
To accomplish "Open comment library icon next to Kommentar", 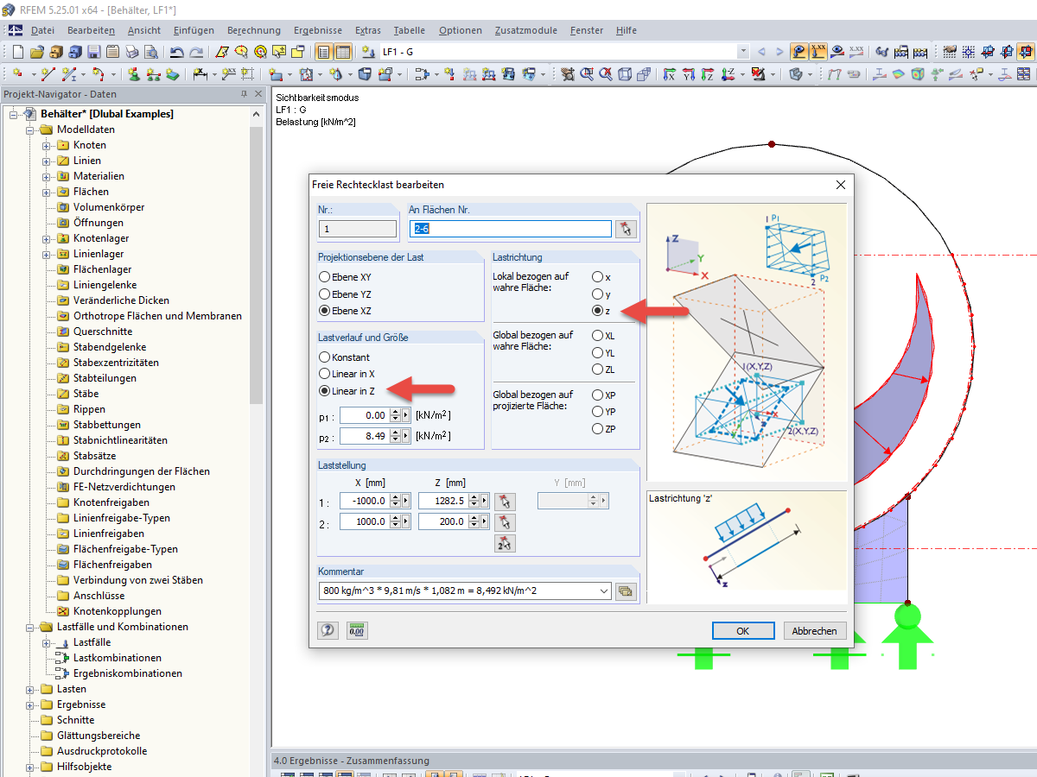I will [x=626, y=591].
